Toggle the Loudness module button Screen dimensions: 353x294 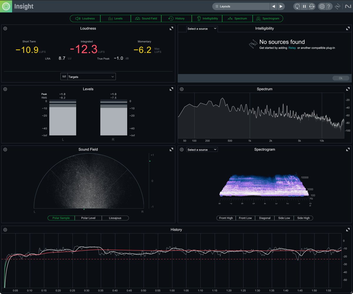(85, 19)
